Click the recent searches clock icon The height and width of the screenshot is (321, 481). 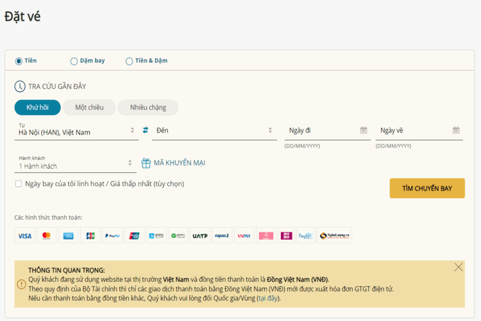coord(20,86)
